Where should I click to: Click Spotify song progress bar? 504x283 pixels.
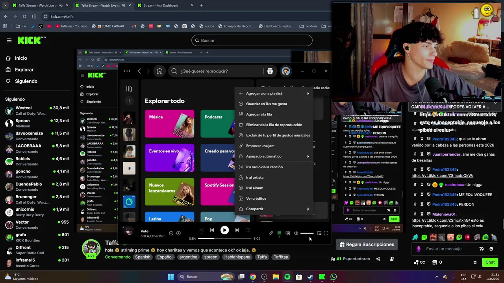coord(224,239)
